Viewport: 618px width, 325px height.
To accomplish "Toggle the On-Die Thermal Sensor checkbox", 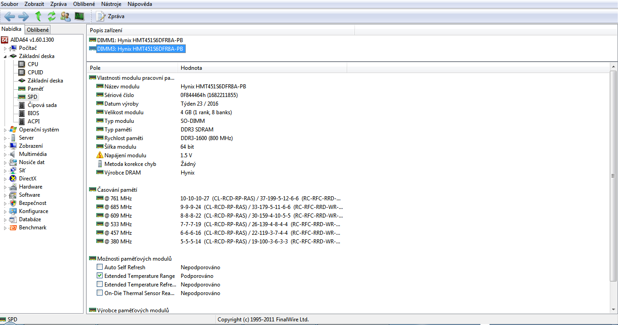I will click(100, 293).
